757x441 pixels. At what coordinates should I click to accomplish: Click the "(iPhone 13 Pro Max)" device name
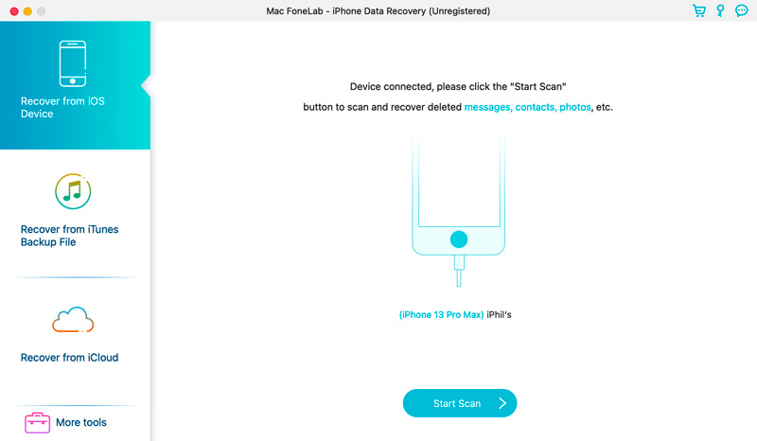(441, 314)
